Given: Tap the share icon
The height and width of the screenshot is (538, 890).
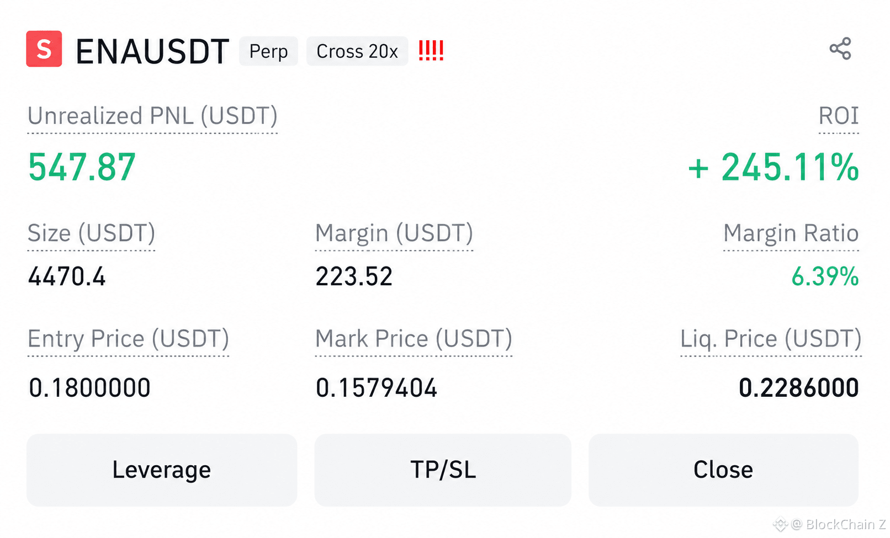Looking at the screenshot, I should click(840, 49).
